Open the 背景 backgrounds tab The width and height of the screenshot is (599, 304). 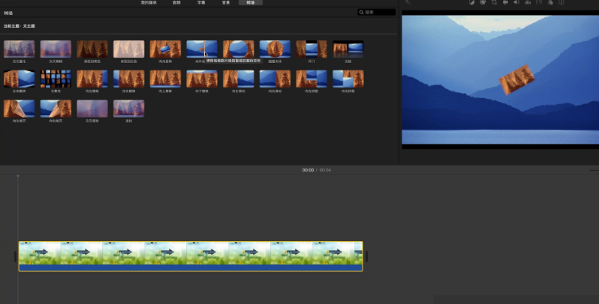point(224,3)
